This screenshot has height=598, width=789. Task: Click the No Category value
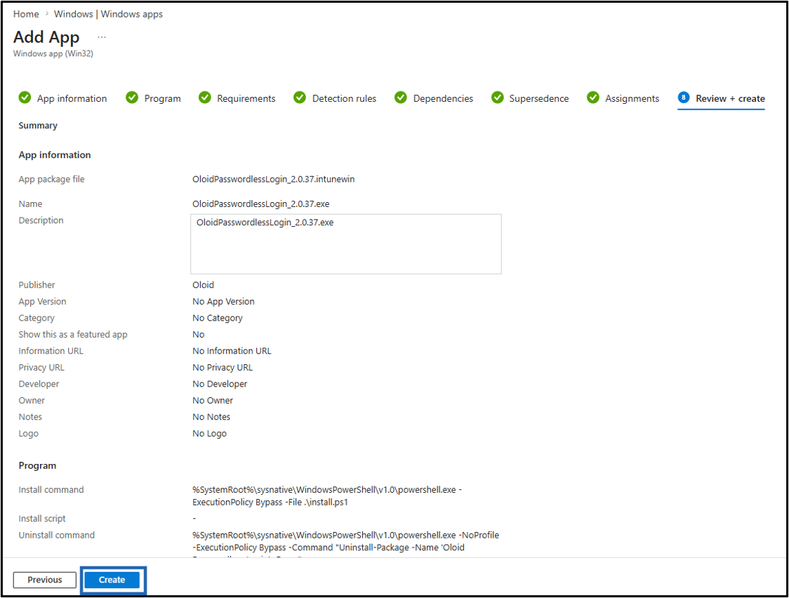tap(218, 318)
